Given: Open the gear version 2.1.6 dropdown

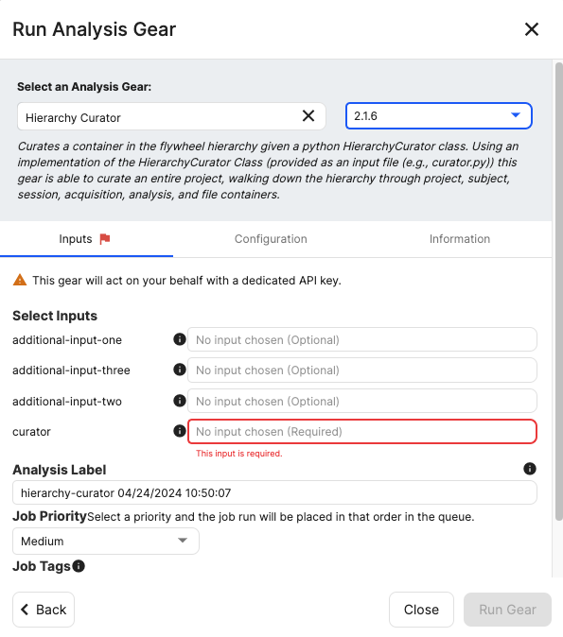Looking at the screenshot, I should tap(438, 116).
